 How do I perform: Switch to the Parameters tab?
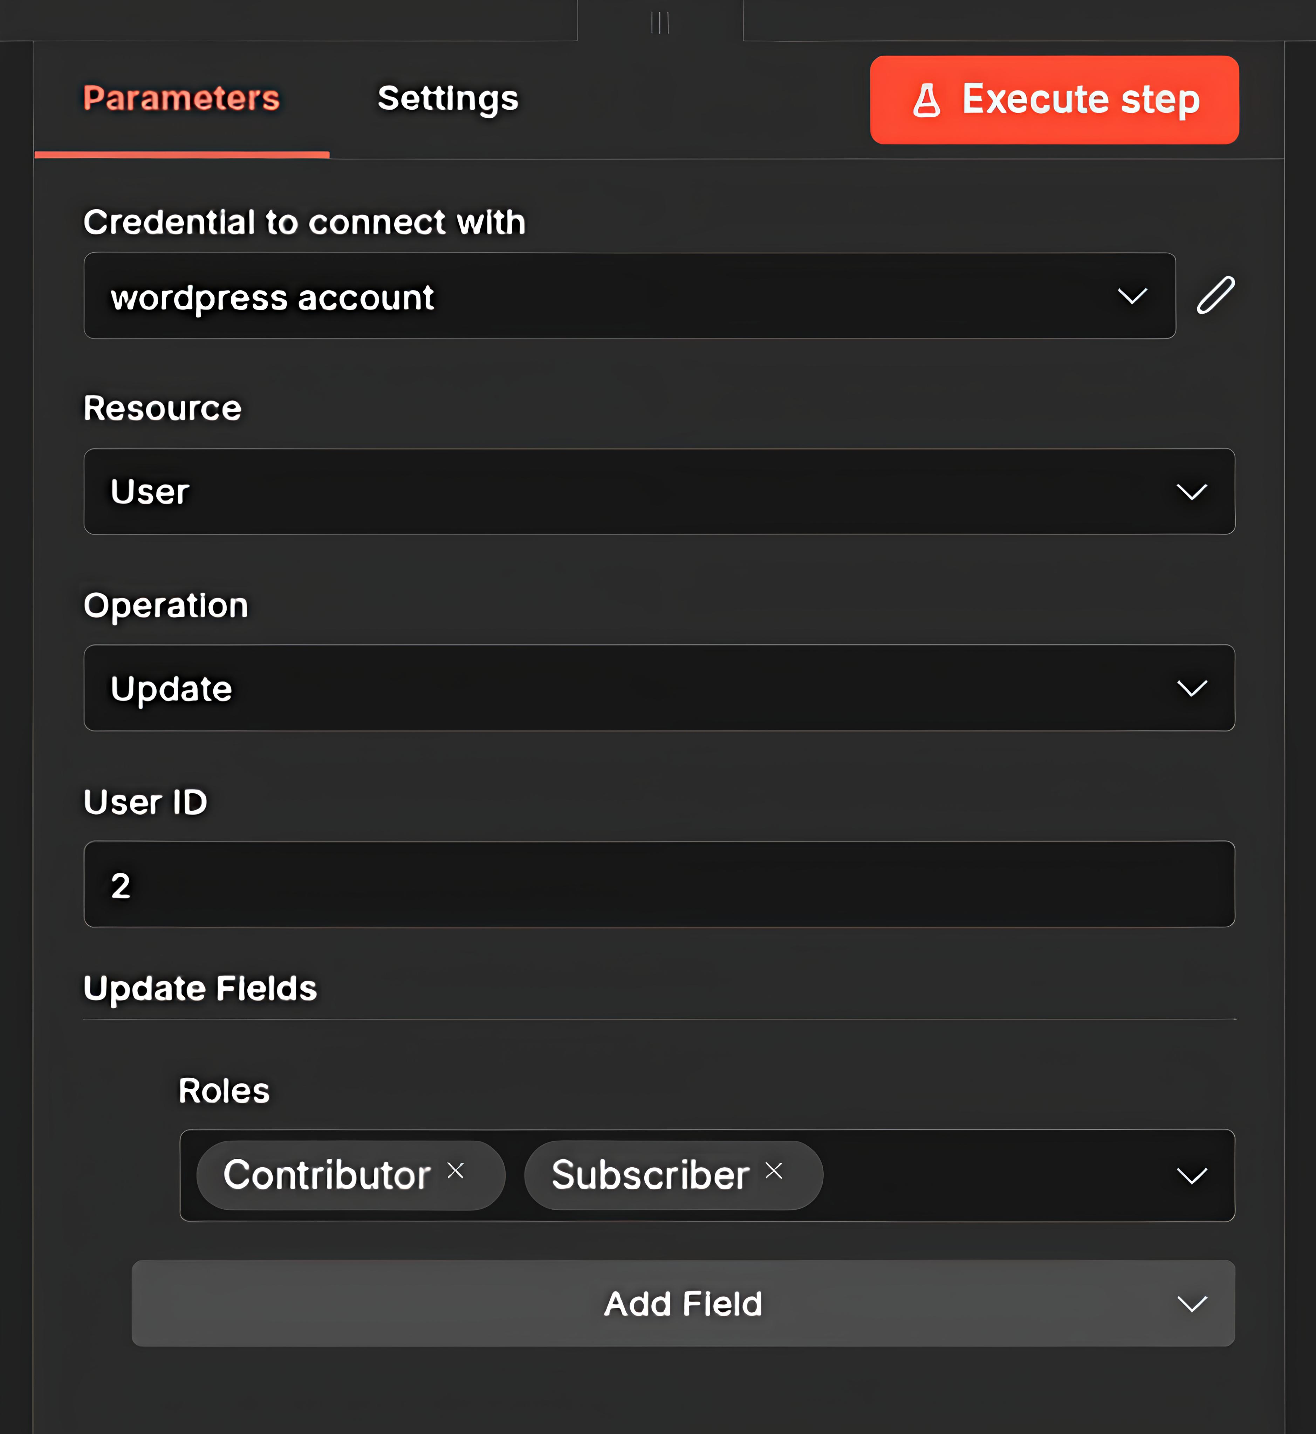click(x=181, y=98)
